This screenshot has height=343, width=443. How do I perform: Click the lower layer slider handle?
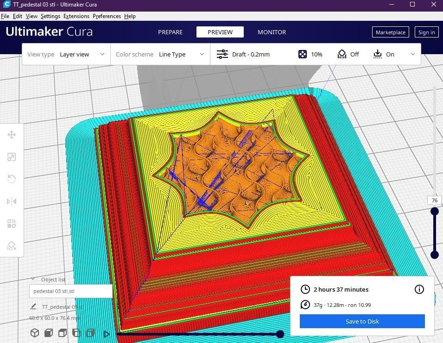[435, 255]
